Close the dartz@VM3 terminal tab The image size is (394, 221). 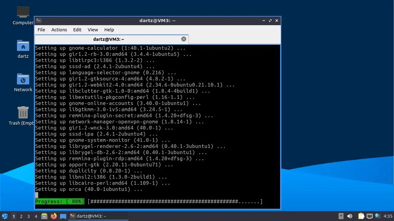pyautogui.click(x=184, y=39)
